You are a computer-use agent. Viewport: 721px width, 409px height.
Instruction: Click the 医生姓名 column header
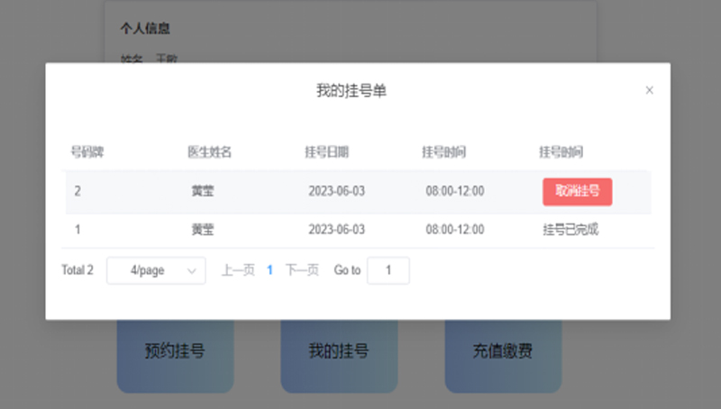[209, 151]
